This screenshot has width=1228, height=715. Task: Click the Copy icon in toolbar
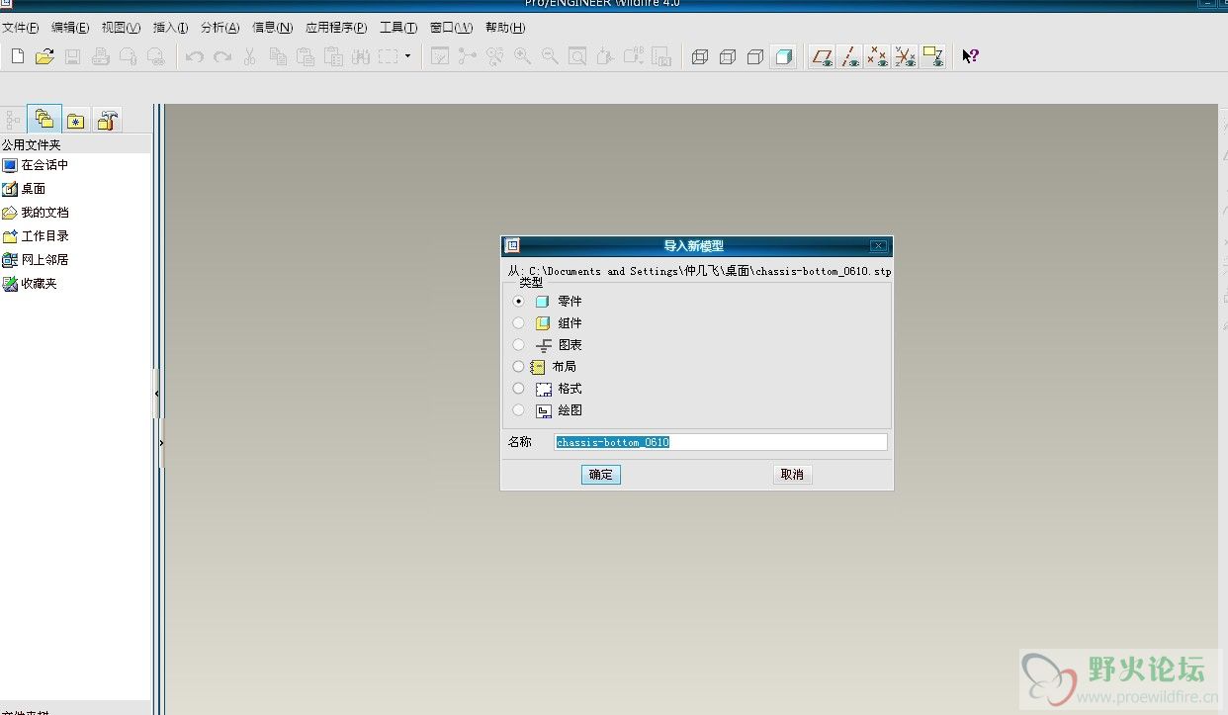(278, 56)
